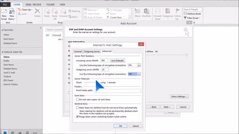Open navigation bar ellipsis options

point(35,133)
